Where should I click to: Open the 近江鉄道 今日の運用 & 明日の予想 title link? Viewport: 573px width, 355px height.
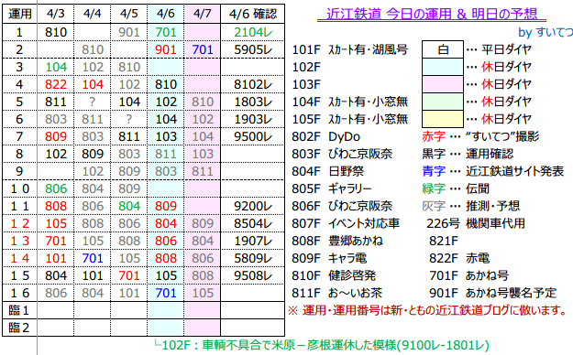pos(431,15)
